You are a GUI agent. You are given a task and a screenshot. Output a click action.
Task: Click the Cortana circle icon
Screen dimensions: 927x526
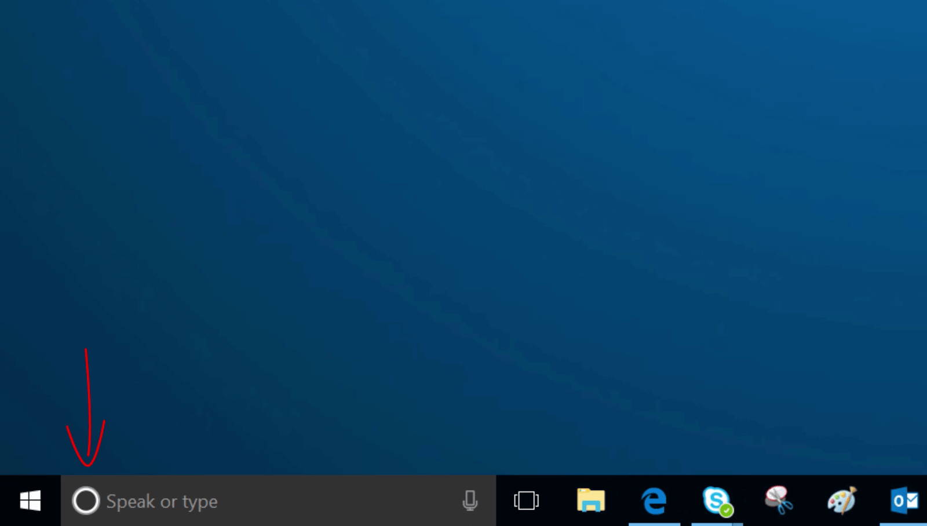(86, 501)
